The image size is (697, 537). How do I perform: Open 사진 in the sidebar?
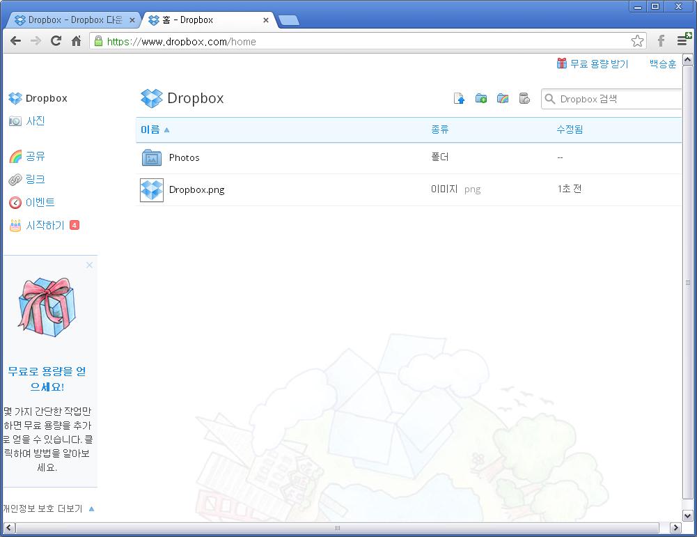(35, 121)
